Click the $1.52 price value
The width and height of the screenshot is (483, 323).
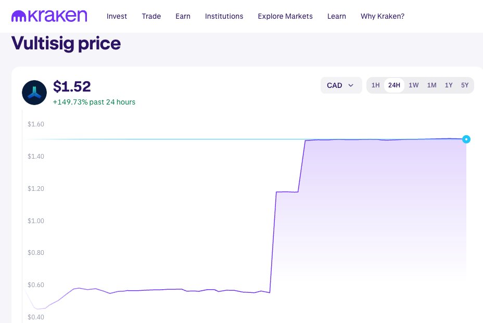(72, 86)
